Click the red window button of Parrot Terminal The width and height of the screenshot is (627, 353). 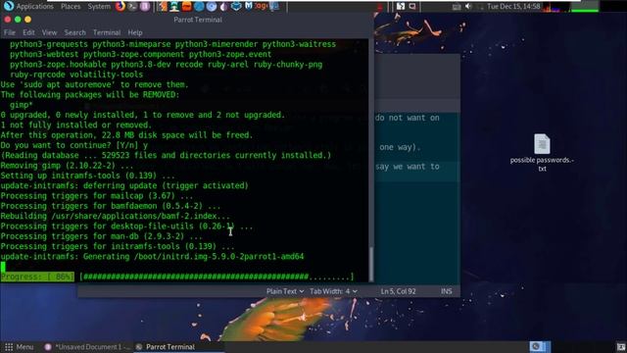click(x=8, y=20)
